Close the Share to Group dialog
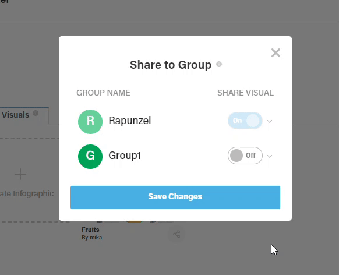The width and height of the screenshot is (339, 275). [276, 53]
